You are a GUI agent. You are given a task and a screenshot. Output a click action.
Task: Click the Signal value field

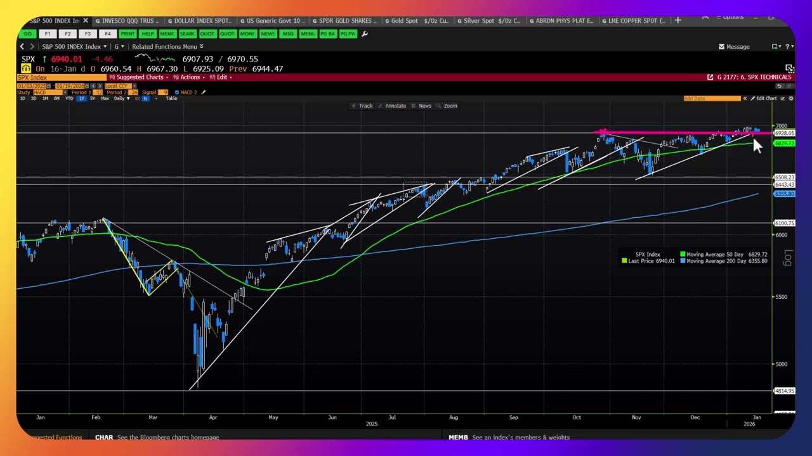(x=163, y=92)
